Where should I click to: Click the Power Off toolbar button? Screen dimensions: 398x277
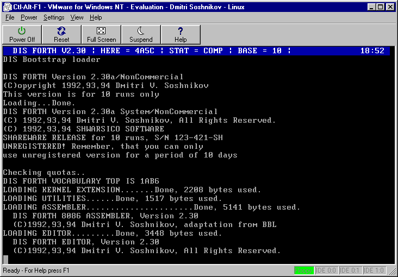(x=22, y=35)
